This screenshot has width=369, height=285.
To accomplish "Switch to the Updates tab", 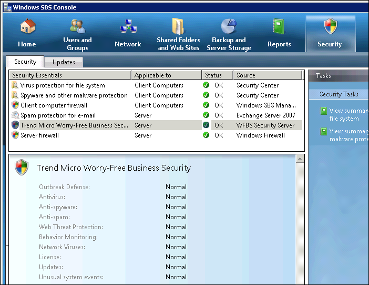I will point(64,62).
